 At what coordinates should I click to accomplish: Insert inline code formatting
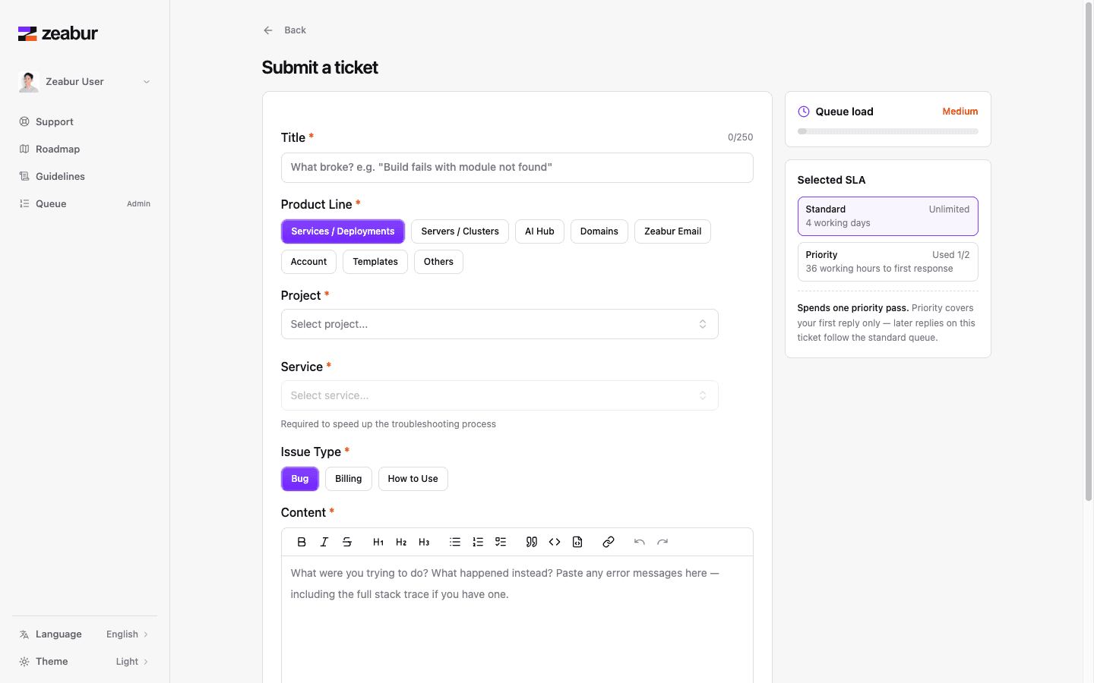pyautogui.click(x=555, y=542)
